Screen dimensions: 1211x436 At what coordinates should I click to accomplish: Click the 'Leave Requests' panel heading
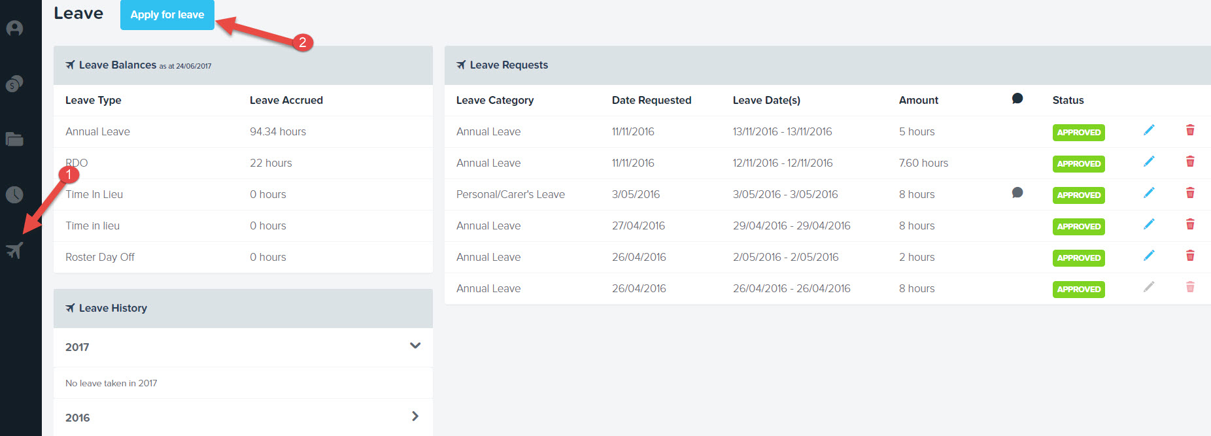(509, 65)
